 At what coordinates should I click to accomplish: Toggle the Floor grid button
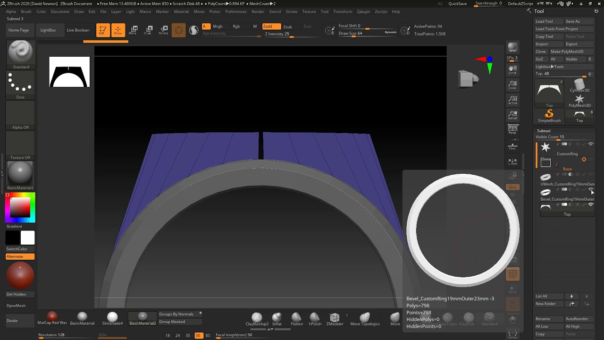point(512,145)
